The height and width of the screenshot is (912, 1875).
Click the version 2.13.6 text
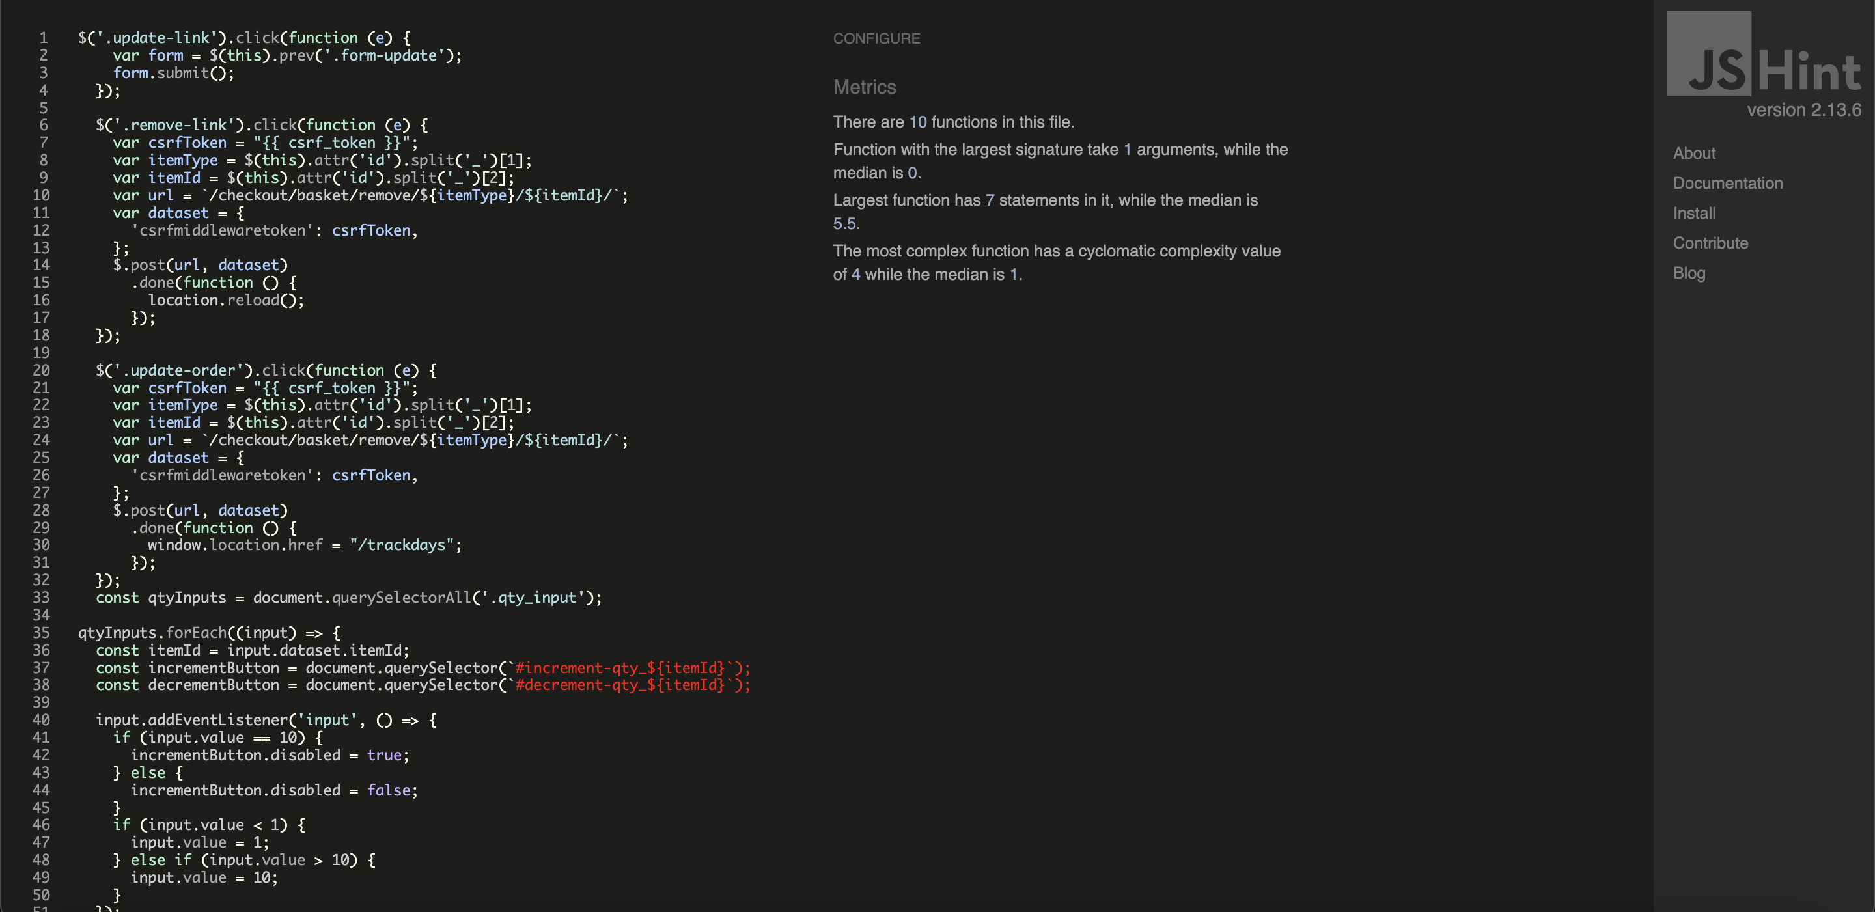coord(1803,110)
